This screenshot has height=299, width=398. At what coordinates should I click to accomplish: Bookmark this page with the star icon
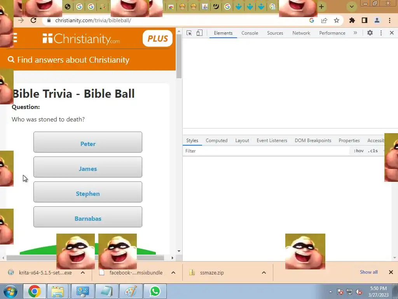(337, 20)
